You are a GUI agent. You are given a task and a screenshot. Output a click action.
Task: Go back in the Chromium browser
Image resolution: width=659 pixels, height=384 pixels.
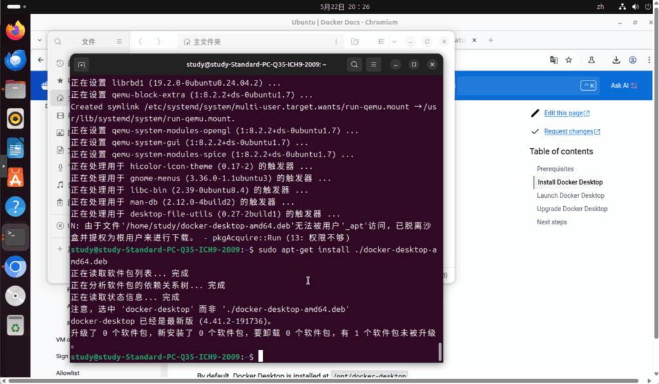pos(41,60)
